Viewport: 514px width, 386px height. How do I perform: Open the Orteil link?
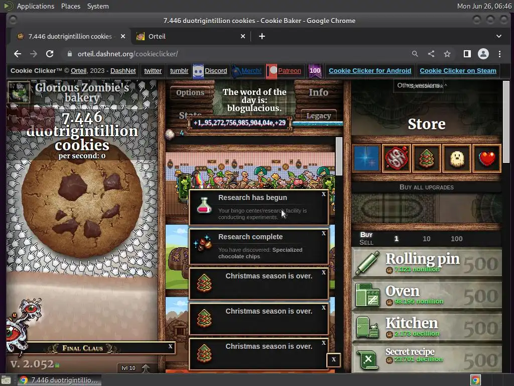(x=79, y=70)
